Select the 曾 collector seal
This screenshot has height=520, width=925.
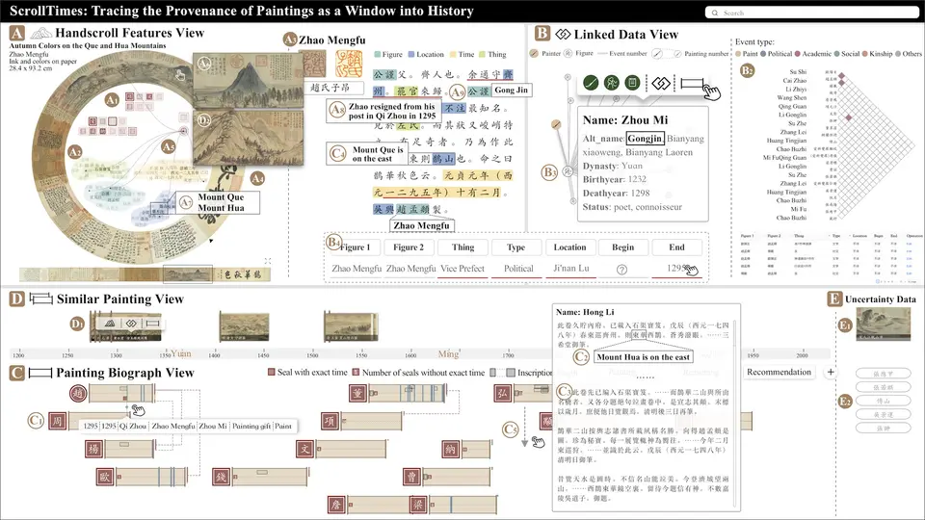[x=411, y=477]
